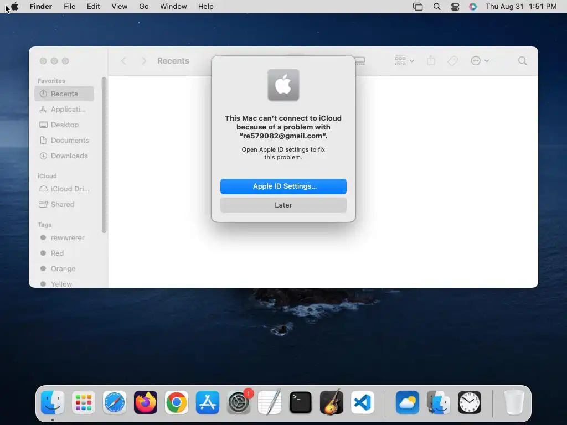Open Migration Assistant from the Dock
This screenshot has height=425, width=567.
(x=439, y=402)
